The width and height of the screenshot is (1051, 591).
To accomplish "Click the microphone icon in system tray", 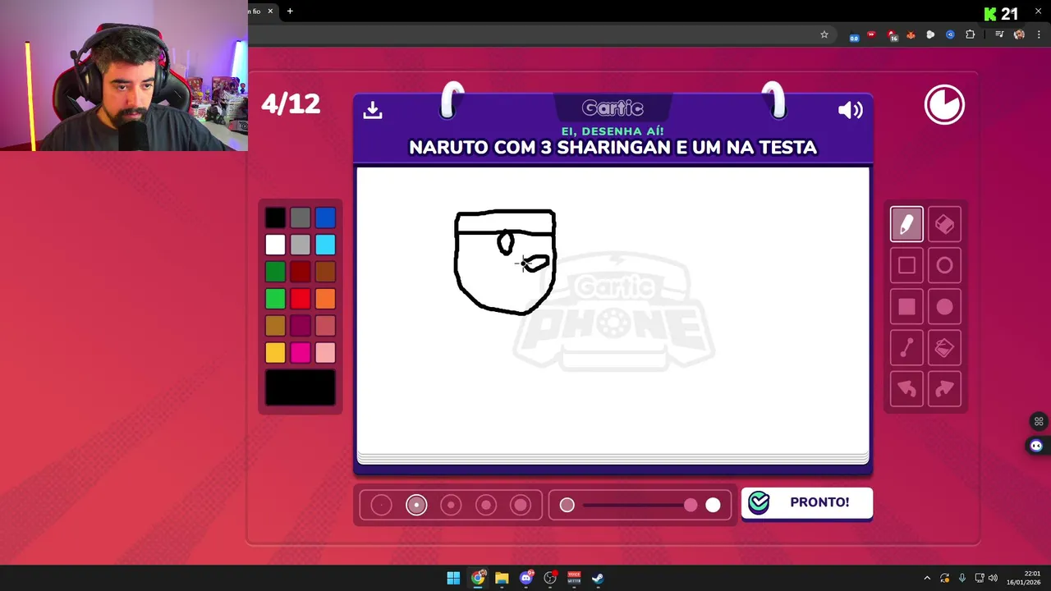I will [x=962, y=578].
